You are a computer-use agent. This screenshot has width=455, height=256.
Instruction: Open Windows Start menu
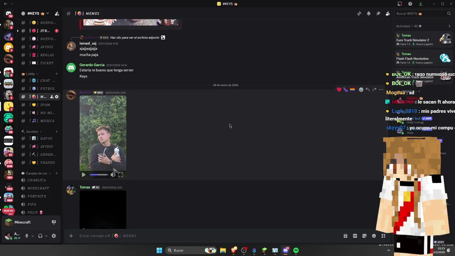[159, 250]
